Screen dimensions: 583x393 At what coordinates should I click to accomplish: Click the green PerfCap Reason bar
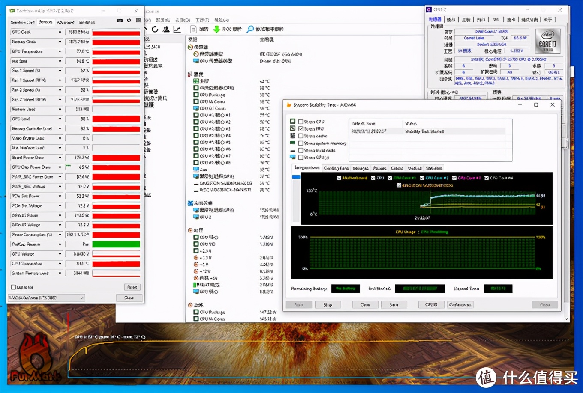pos(116,244)
